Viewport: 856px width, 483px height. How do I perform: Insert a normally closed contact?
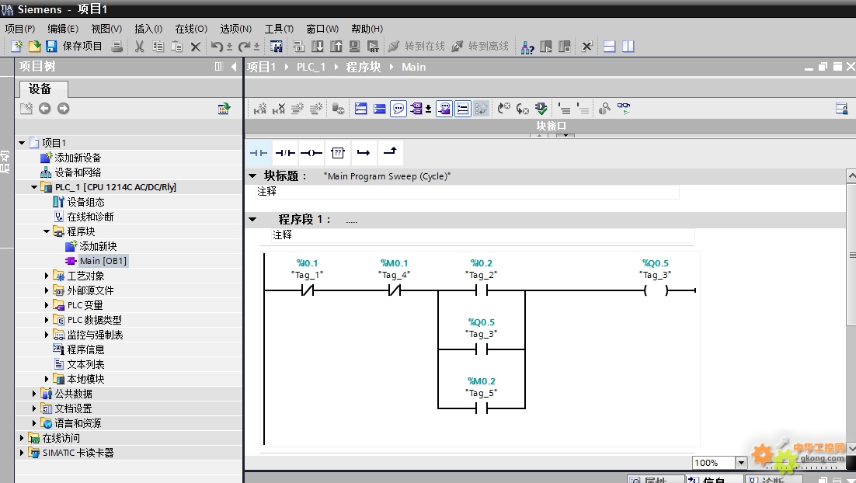pyautogui.click(x=285, y=153)
